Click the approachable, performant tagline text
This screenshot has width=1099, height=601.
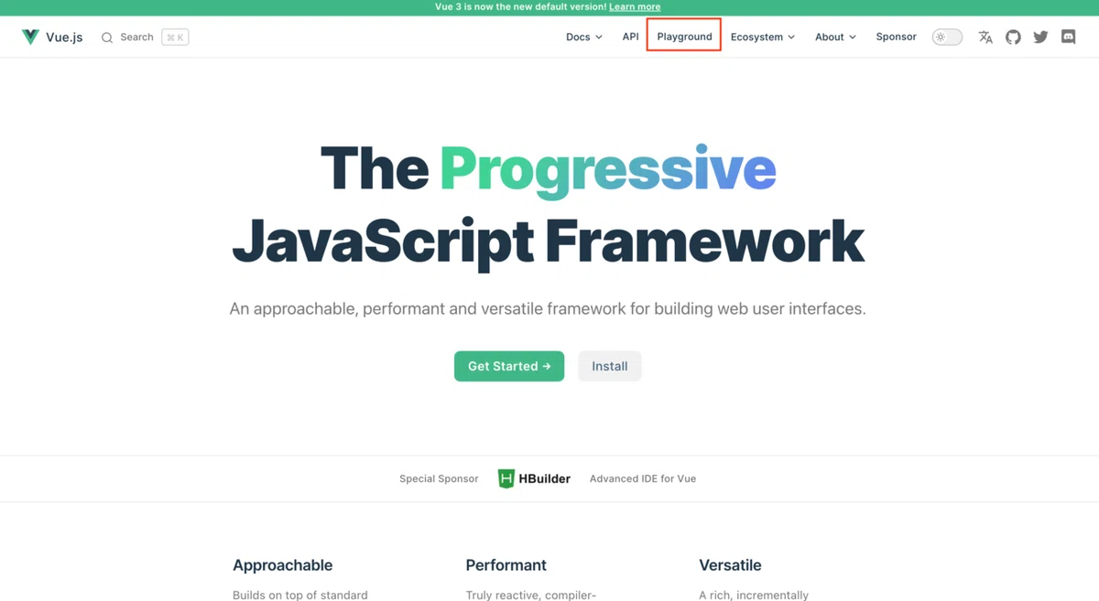click(548, 309)
